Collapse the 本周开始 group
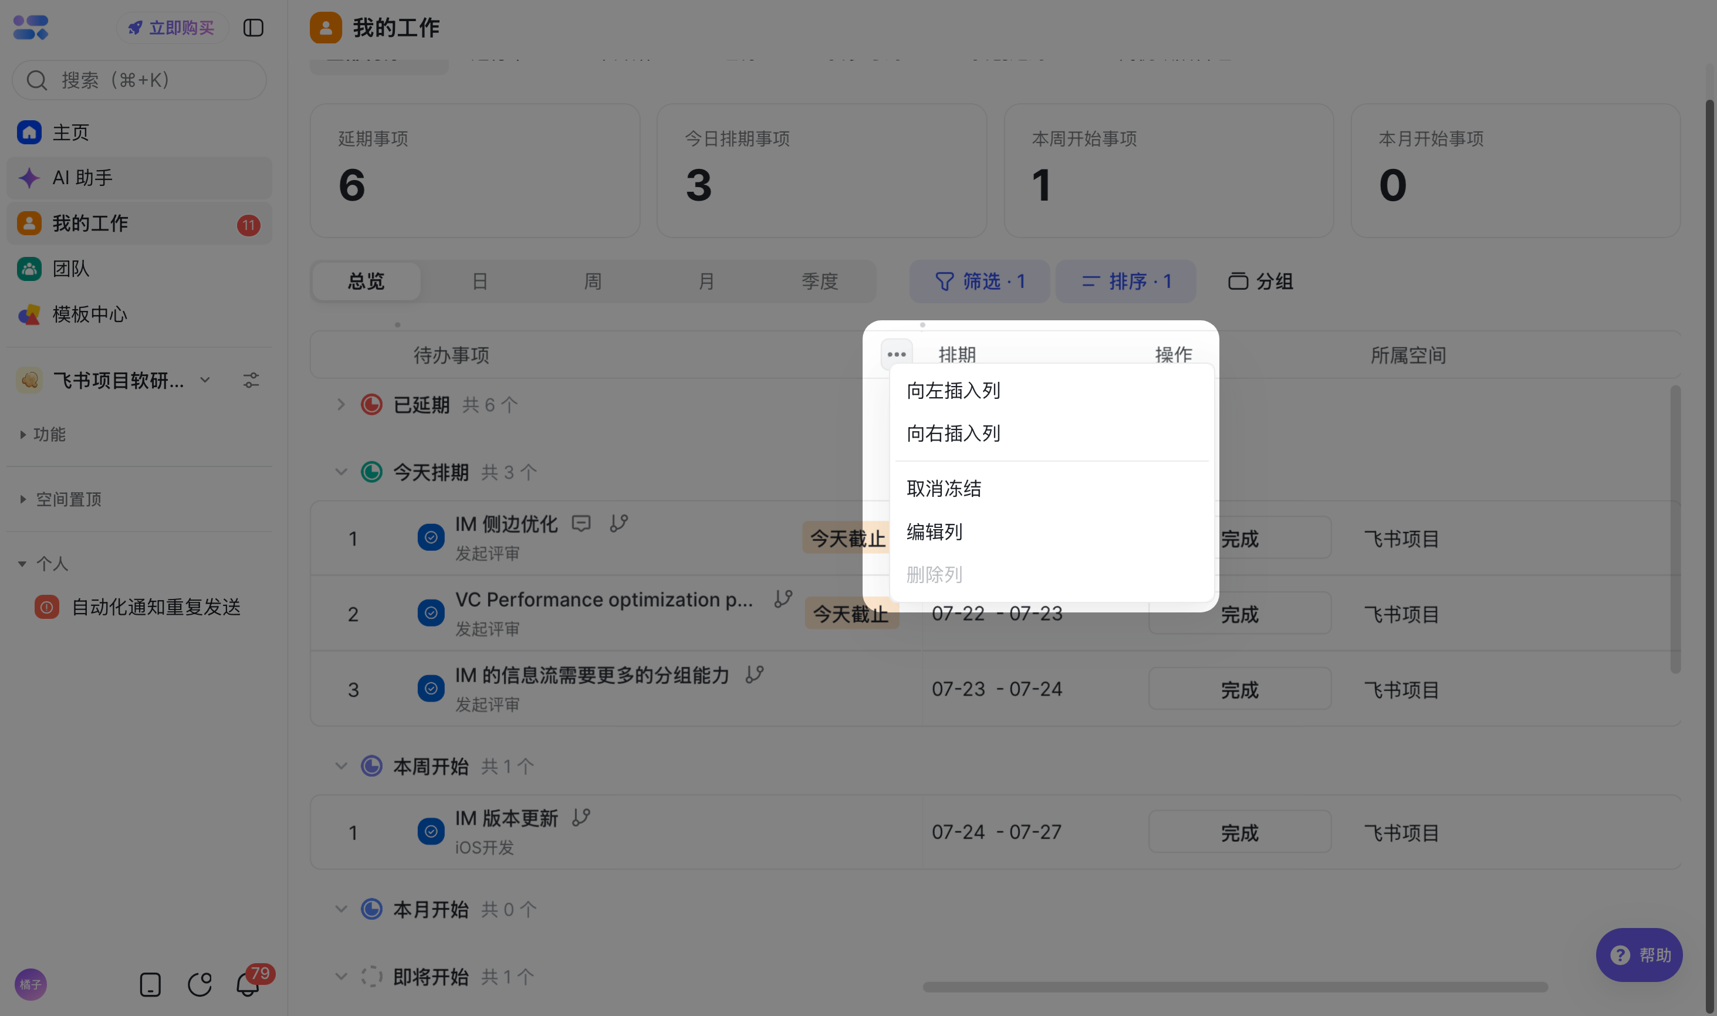The image size is (1717, 1016). 341,766
